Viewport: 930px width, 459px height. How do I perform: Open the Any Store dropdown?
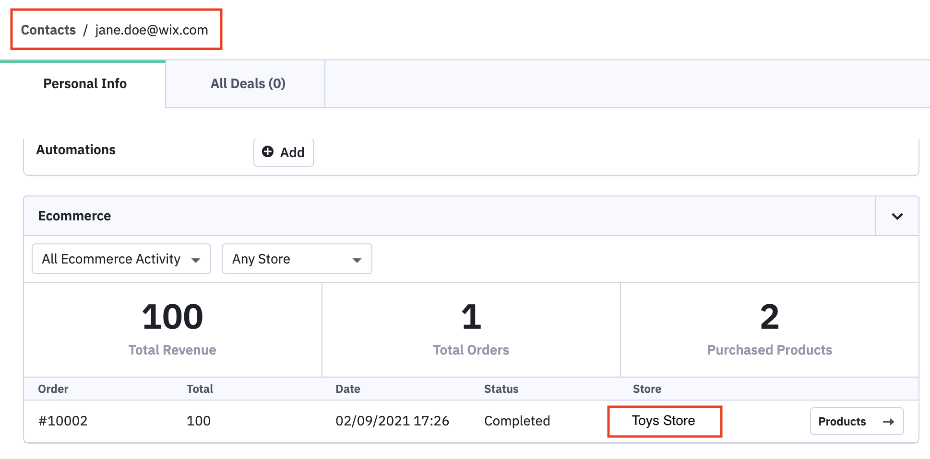point(297,259)
